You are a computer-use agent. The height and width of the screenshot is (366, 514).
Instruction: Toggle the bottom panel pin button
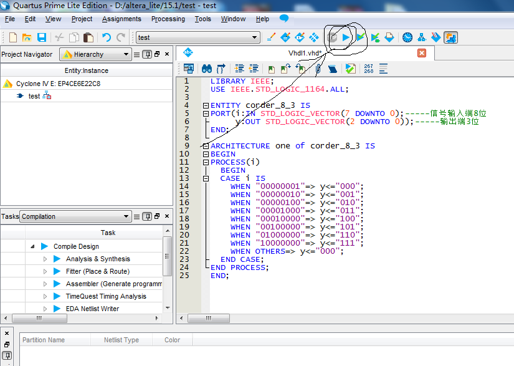coord(7,355)
